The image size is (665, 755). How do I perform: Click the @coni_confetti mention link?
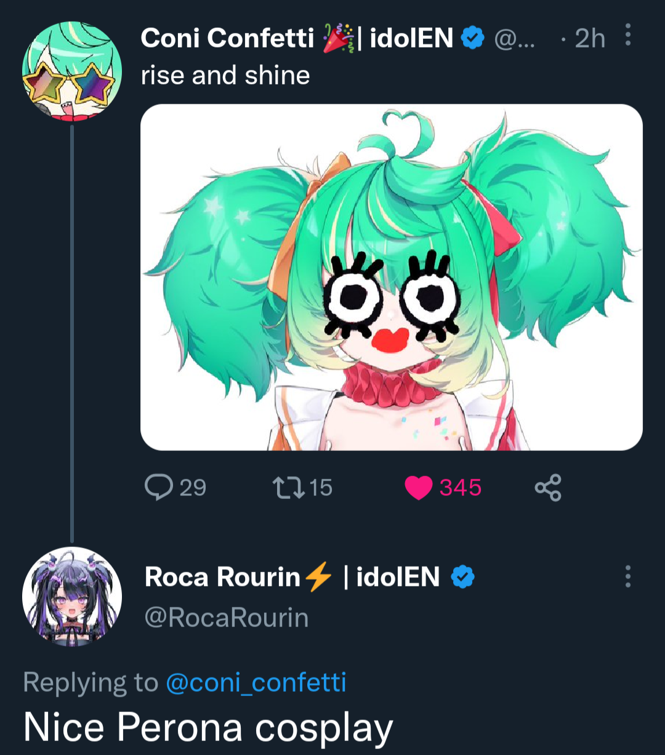tap(256, 682)
